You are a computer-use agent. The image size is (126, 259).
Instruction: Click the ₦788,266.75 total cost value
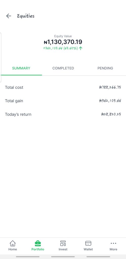coord(110,87)
